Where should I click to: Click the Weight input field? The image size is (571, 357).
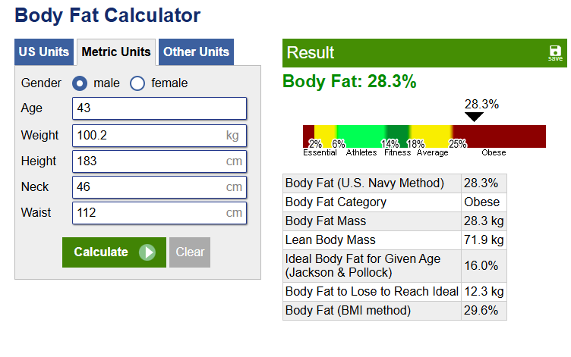(148, 136)
